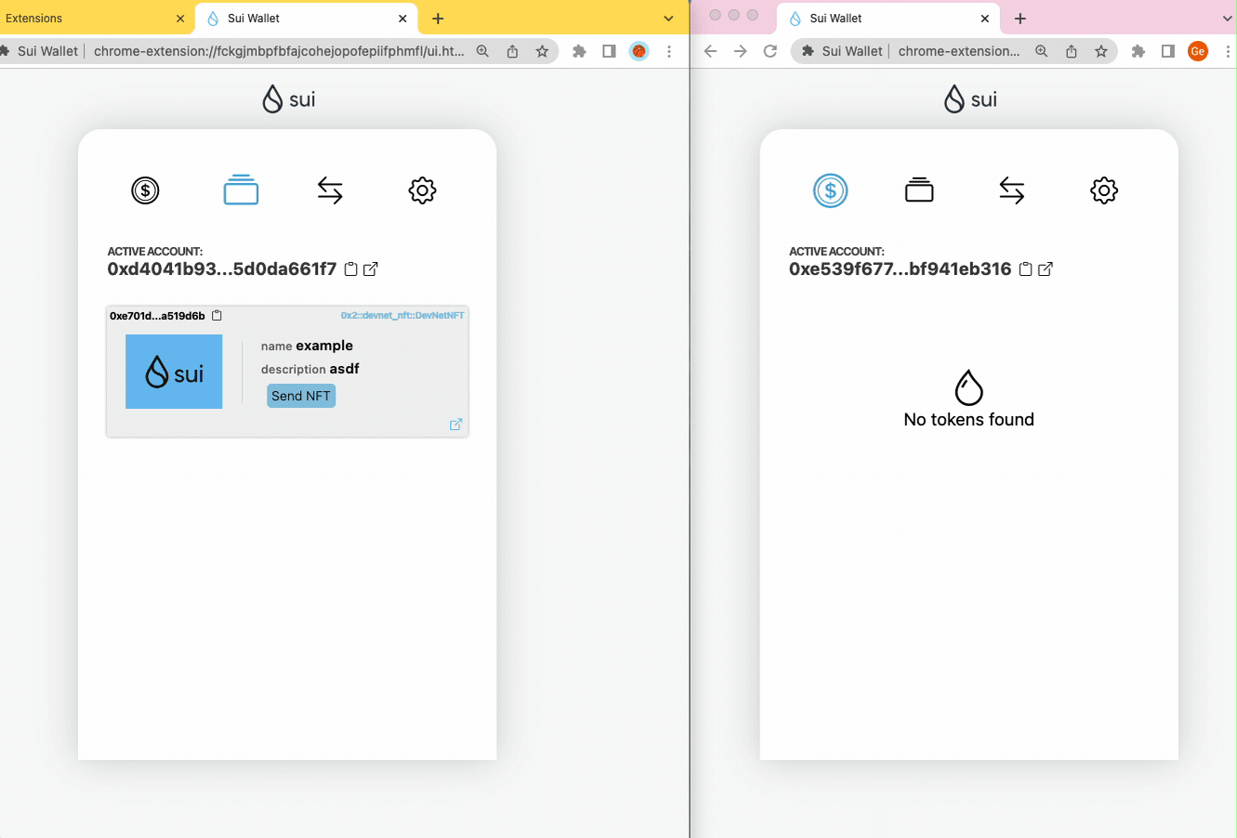
Task: Reload the page in right browser window
Action: click(770, 51)
